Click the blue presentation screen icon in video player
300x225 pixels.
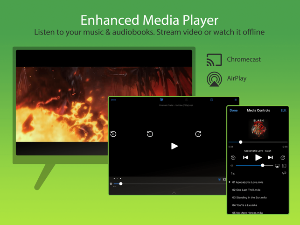point(161,99)
